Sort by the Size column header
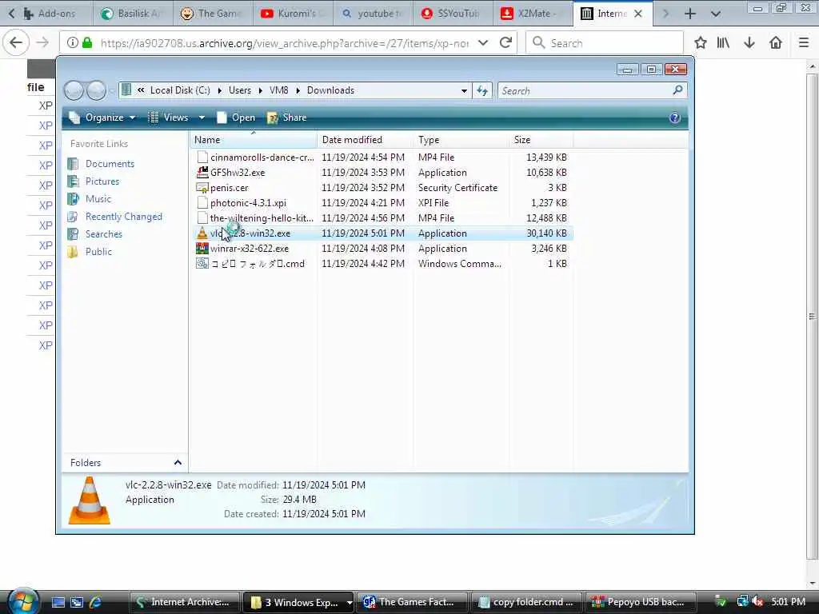The width and height of the screenshot is (819, 614). coord(541,140)
